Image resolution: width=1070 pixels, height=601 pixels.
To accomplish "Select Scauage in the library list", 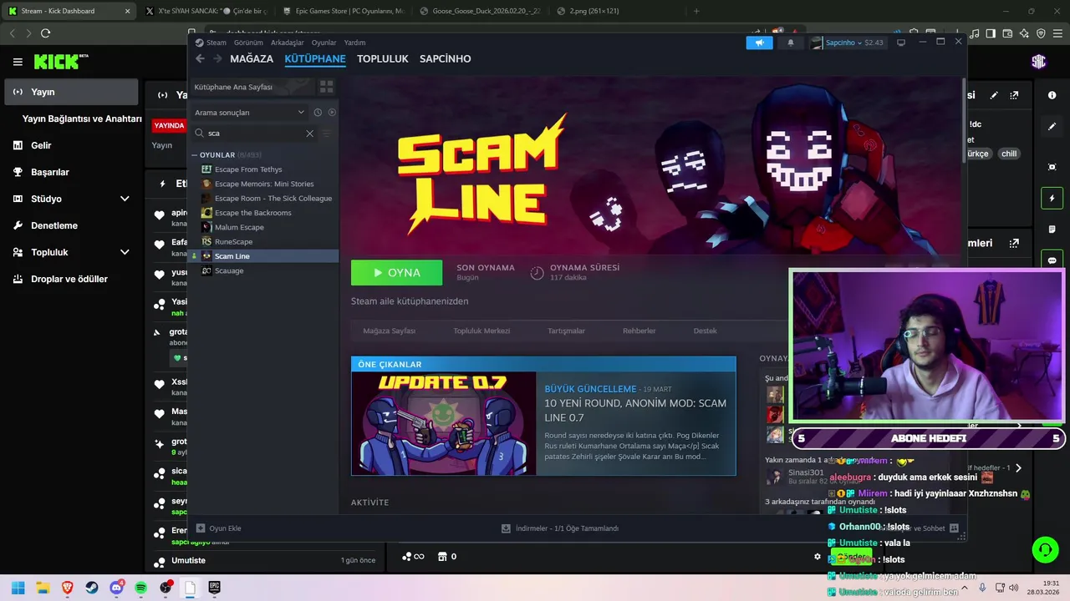I will [229, 270].
